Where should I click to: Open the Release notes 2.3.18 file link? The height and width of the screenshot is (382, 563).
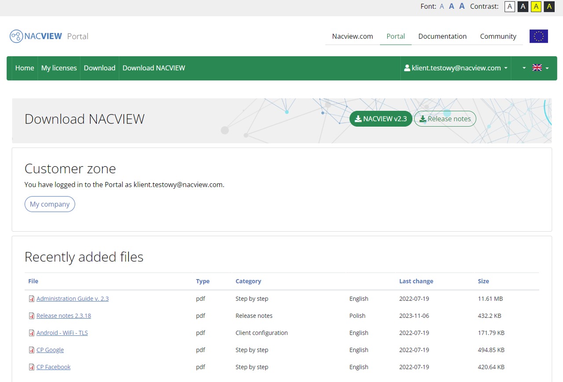(64, 315)
